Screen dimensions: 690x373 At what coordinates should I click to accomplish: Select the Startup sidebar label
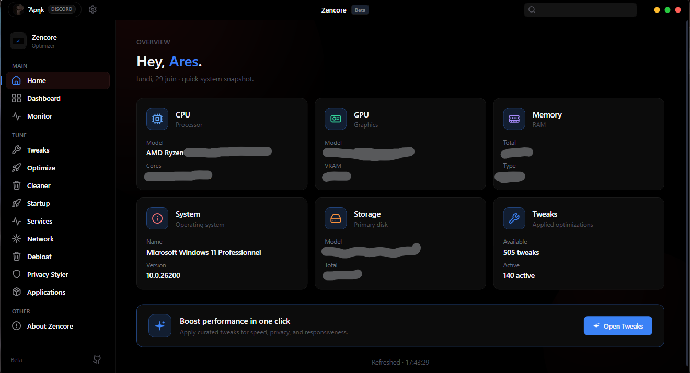pyautogui.click(x=39, y=203)
